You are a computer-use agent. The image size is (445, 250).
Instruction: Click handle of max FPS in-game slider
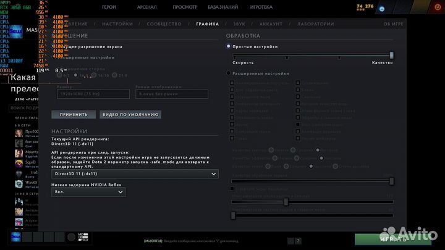pyautogui.click(x=286, y=201)
